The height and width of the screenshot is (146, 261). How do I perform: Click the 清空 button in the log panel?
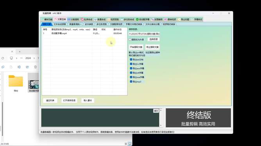[x=156, y=111]
